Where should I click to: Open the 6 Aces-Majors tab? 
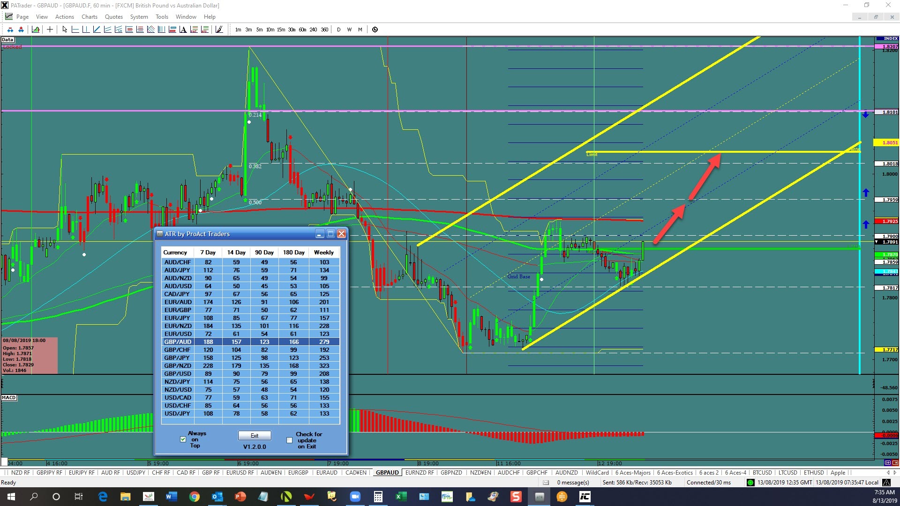(633, 473)
